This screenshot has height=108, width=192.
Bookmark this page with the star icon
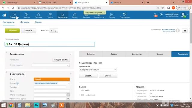pyautogui.click(x=163, y=8)
